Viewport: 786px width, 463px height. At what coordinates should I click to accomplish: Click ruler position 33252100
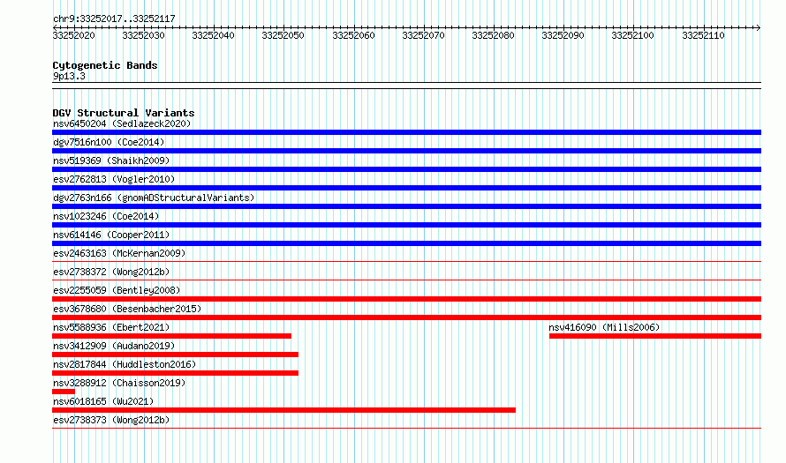632,35
